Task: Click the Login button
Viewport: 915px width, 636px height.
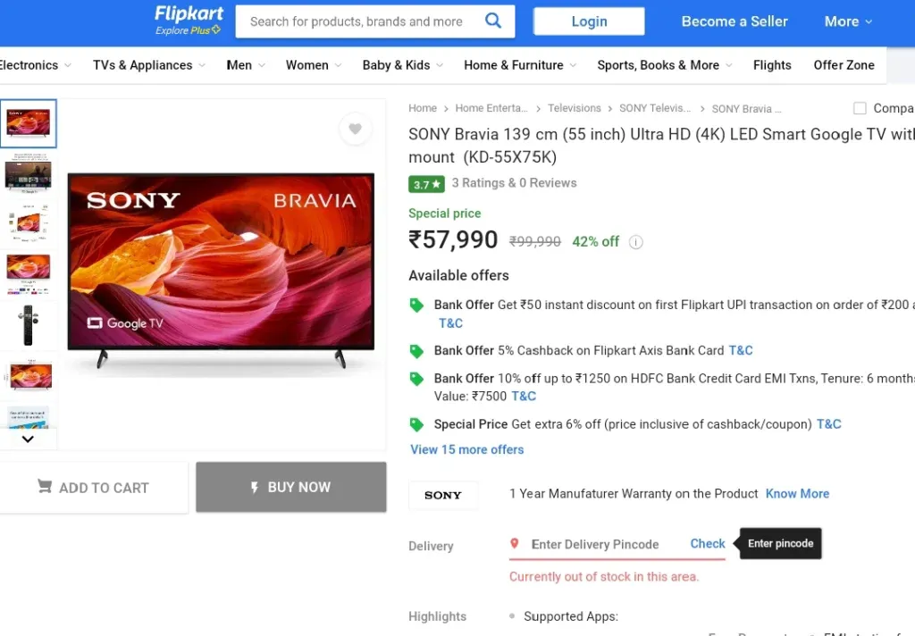Action: [x=589, y=21]
